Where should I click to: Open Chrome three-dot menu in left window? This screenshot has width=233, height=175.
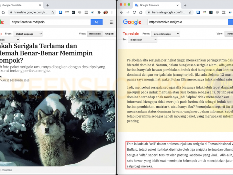[112, 12]
